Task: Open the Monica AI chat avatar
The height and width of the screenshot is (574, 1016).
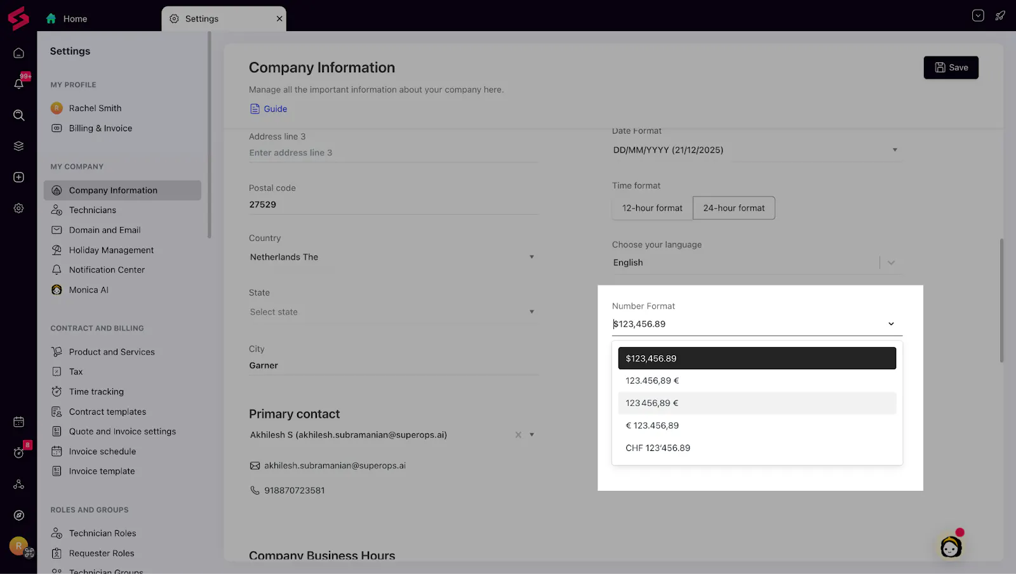Action: tap(951, 546)
